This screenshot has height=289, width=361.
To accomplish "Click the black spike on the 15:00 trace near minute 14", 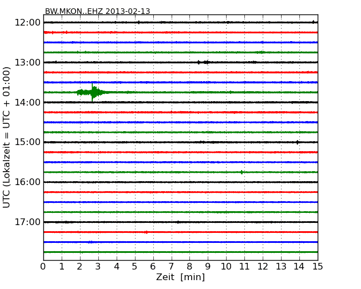I will pyautogui.click(x=298, y=142).
